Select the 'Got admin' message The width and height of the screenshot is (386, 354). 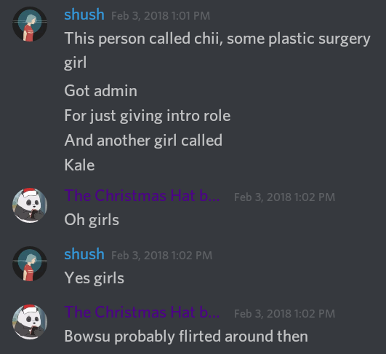pos(101,91)
